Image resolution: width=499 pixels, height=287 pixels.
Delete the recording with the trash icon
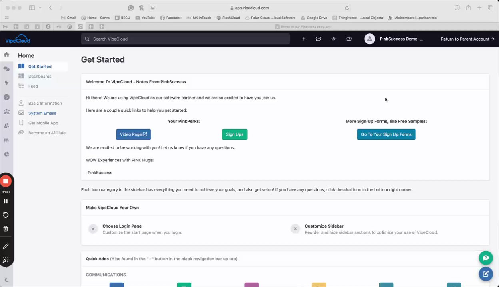pyautogui.click(x=6, y=229)
